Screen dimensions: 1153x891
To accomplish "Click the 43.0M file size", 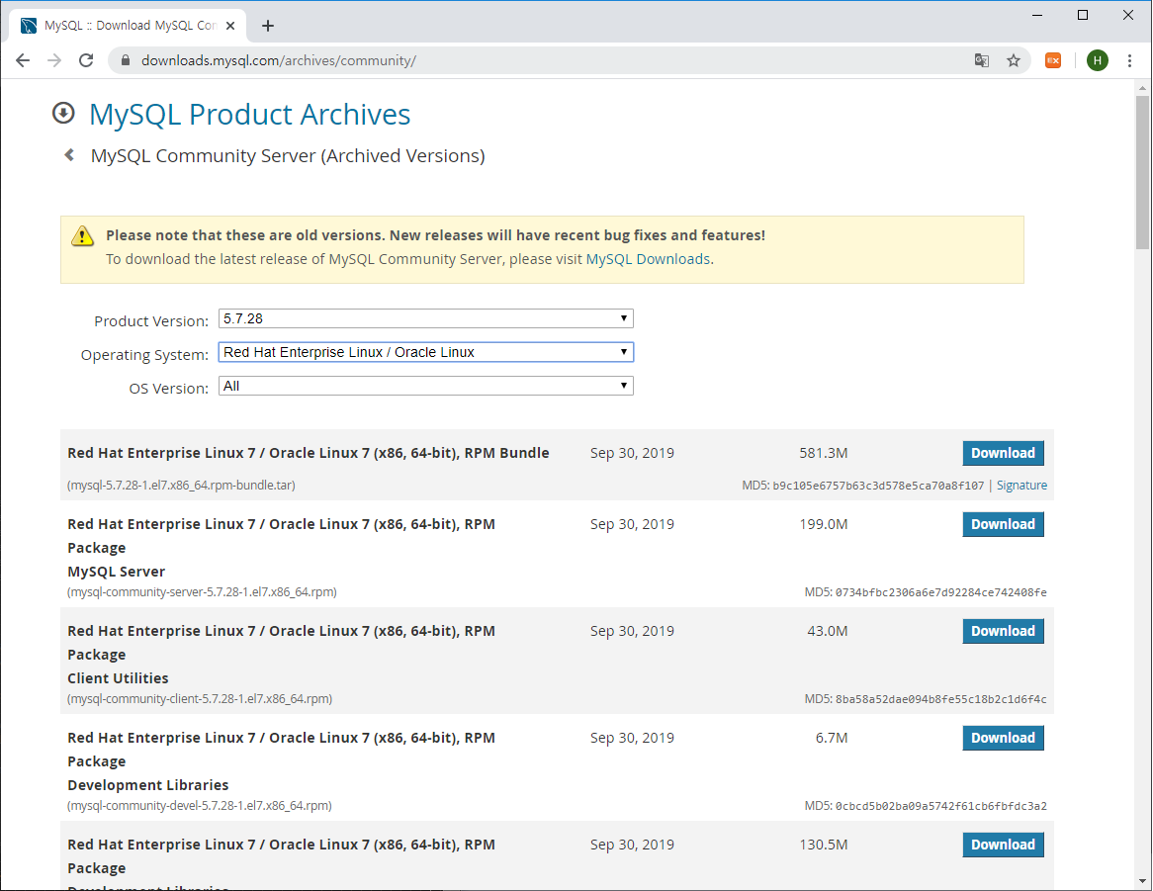I will (x=828, y=631).
